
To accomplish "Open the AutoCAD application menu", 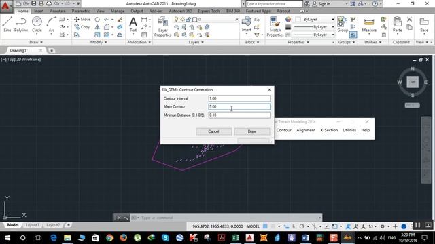I will click(x=6, y=6).
